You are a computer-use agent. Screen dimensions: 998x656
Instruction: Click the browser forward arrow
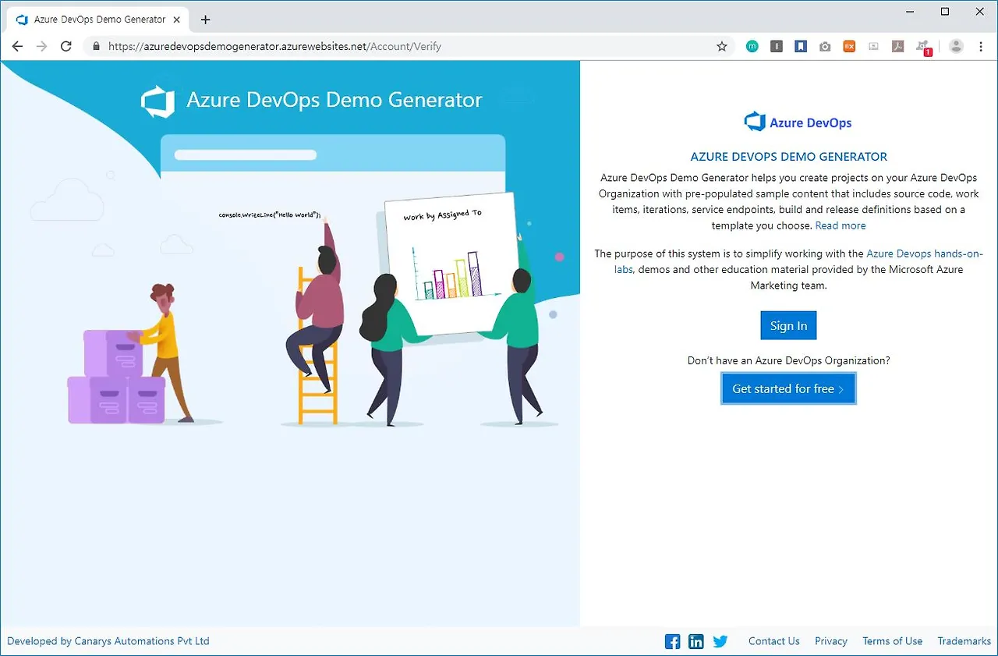tap(42, 47)
